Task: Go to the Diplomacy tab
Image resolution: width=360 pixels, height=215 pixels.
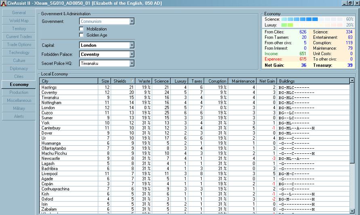Action: [19, 68]
